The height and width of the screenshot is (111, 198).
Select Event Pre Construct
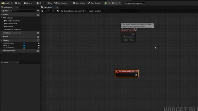[x=13, y=21]
